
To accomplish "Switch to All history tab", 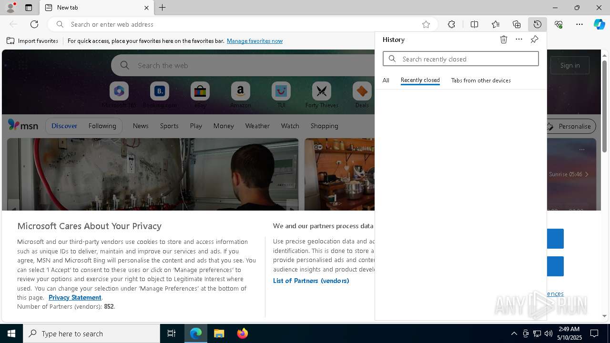I will coord(386,81).
